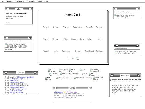Open the Neocities menu bar item
145x109 pixels.
[43, 1]
